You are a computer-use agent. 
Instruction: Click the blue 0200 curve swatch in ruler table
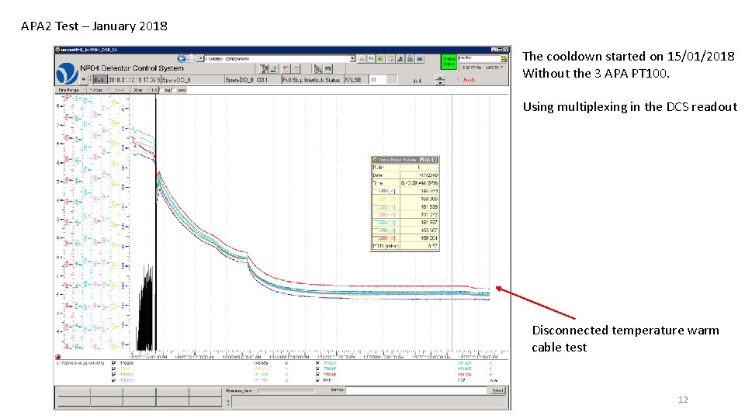tap(385, 191)
